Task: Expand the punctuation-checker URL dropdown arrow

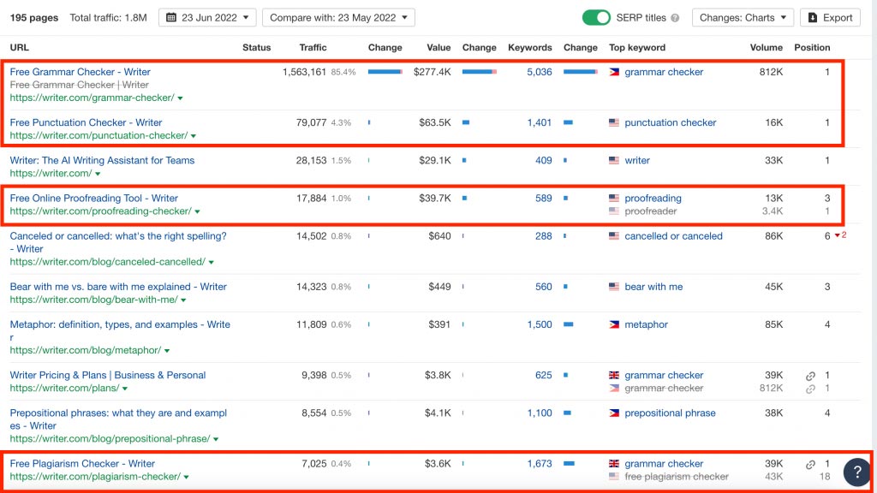Action: (x=194, y=136)
